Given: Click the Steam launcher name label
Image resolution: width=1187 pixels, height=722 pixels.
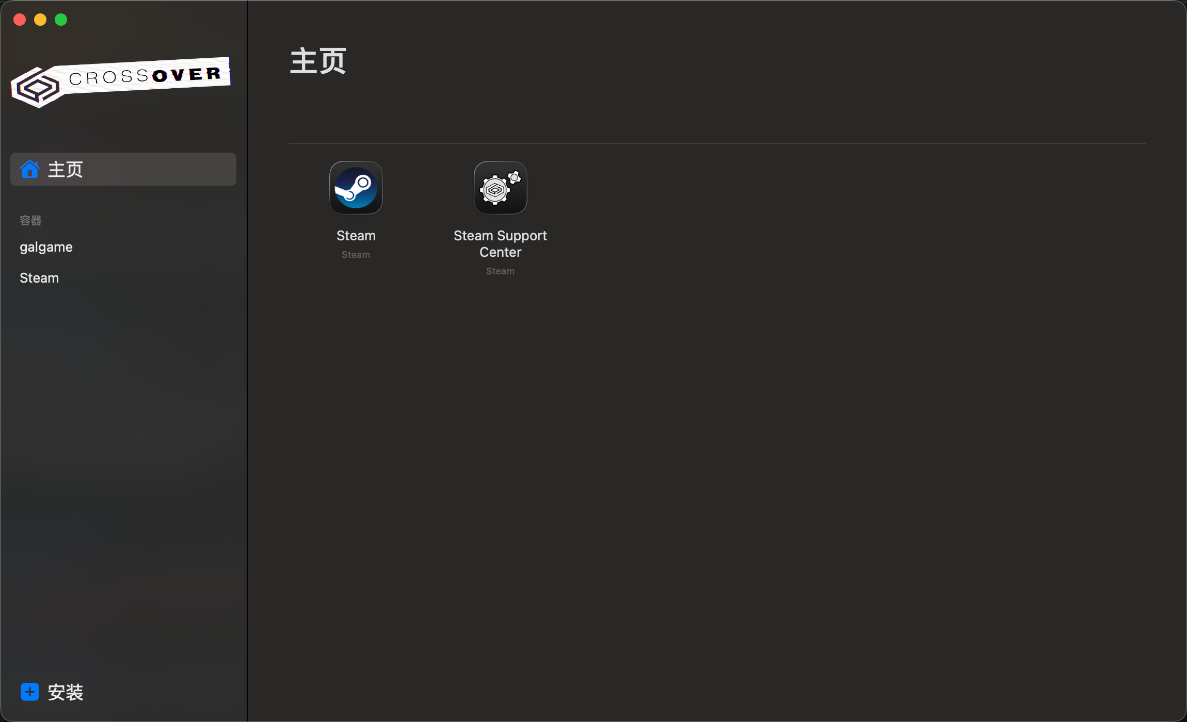Looking at the screenshot, I should pyautogui.click(x=356, y=236).
